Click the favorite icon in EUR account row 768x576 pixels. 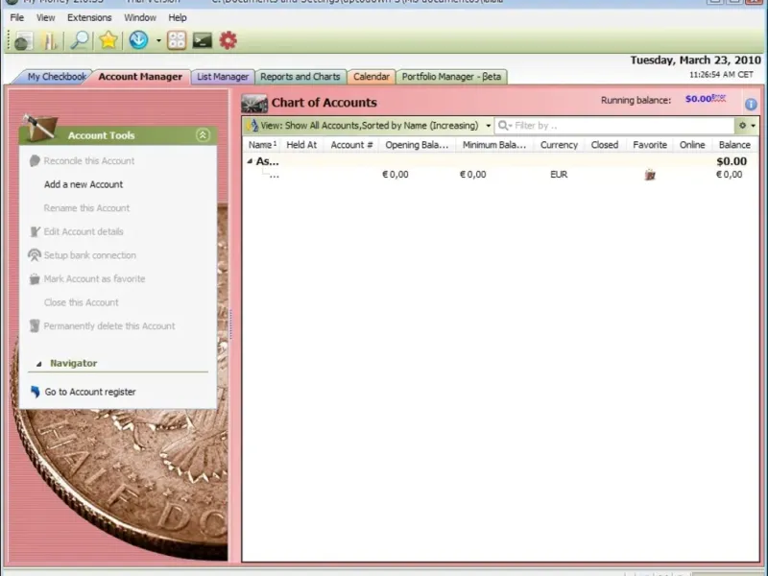650,175
